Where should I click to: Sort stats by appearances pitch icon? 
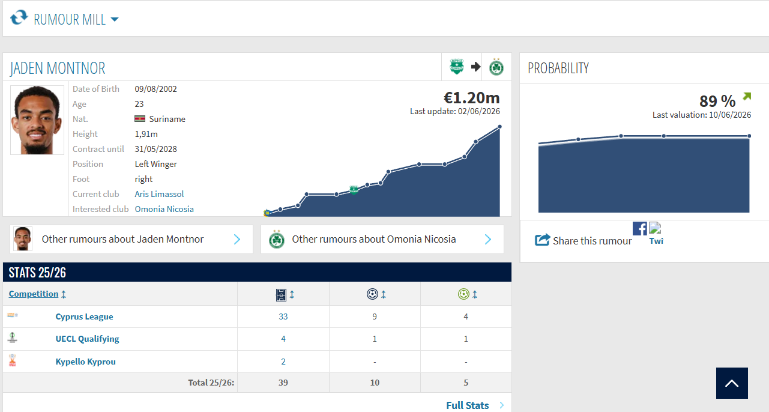[282, 294]
